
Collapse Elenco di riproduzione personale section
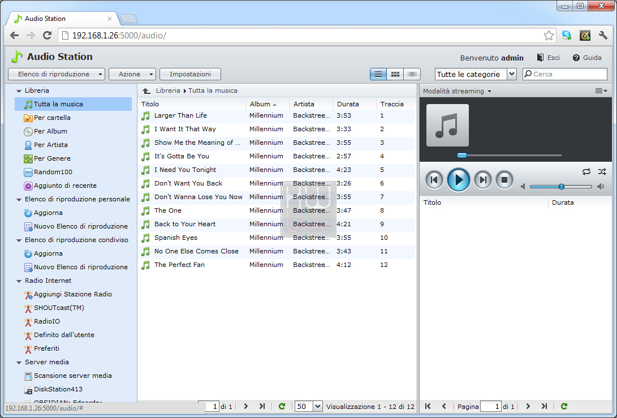pos(19,200)
